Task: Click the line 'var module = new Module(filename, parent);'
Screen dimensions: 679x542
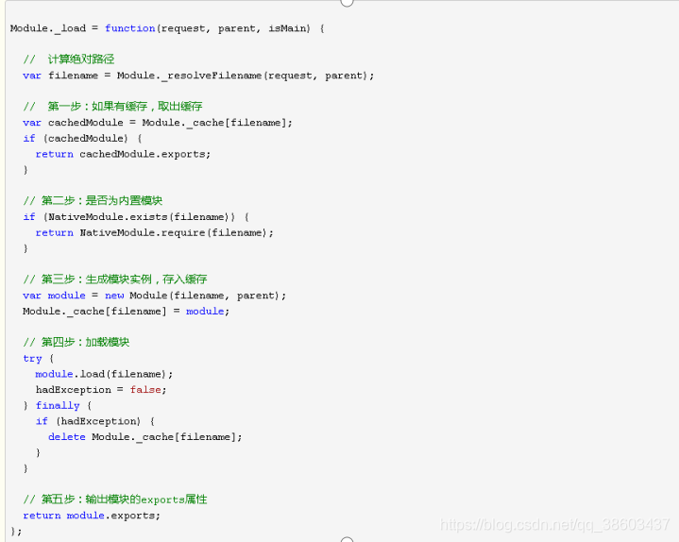Action: (155, 296)
